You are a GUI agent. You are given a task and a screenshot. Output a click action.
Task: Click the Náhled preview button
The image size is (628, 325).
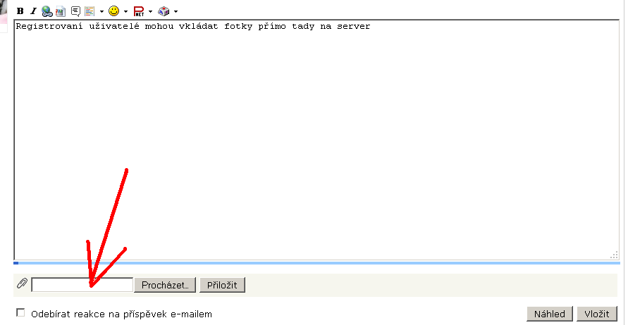[x=548, y=314]
